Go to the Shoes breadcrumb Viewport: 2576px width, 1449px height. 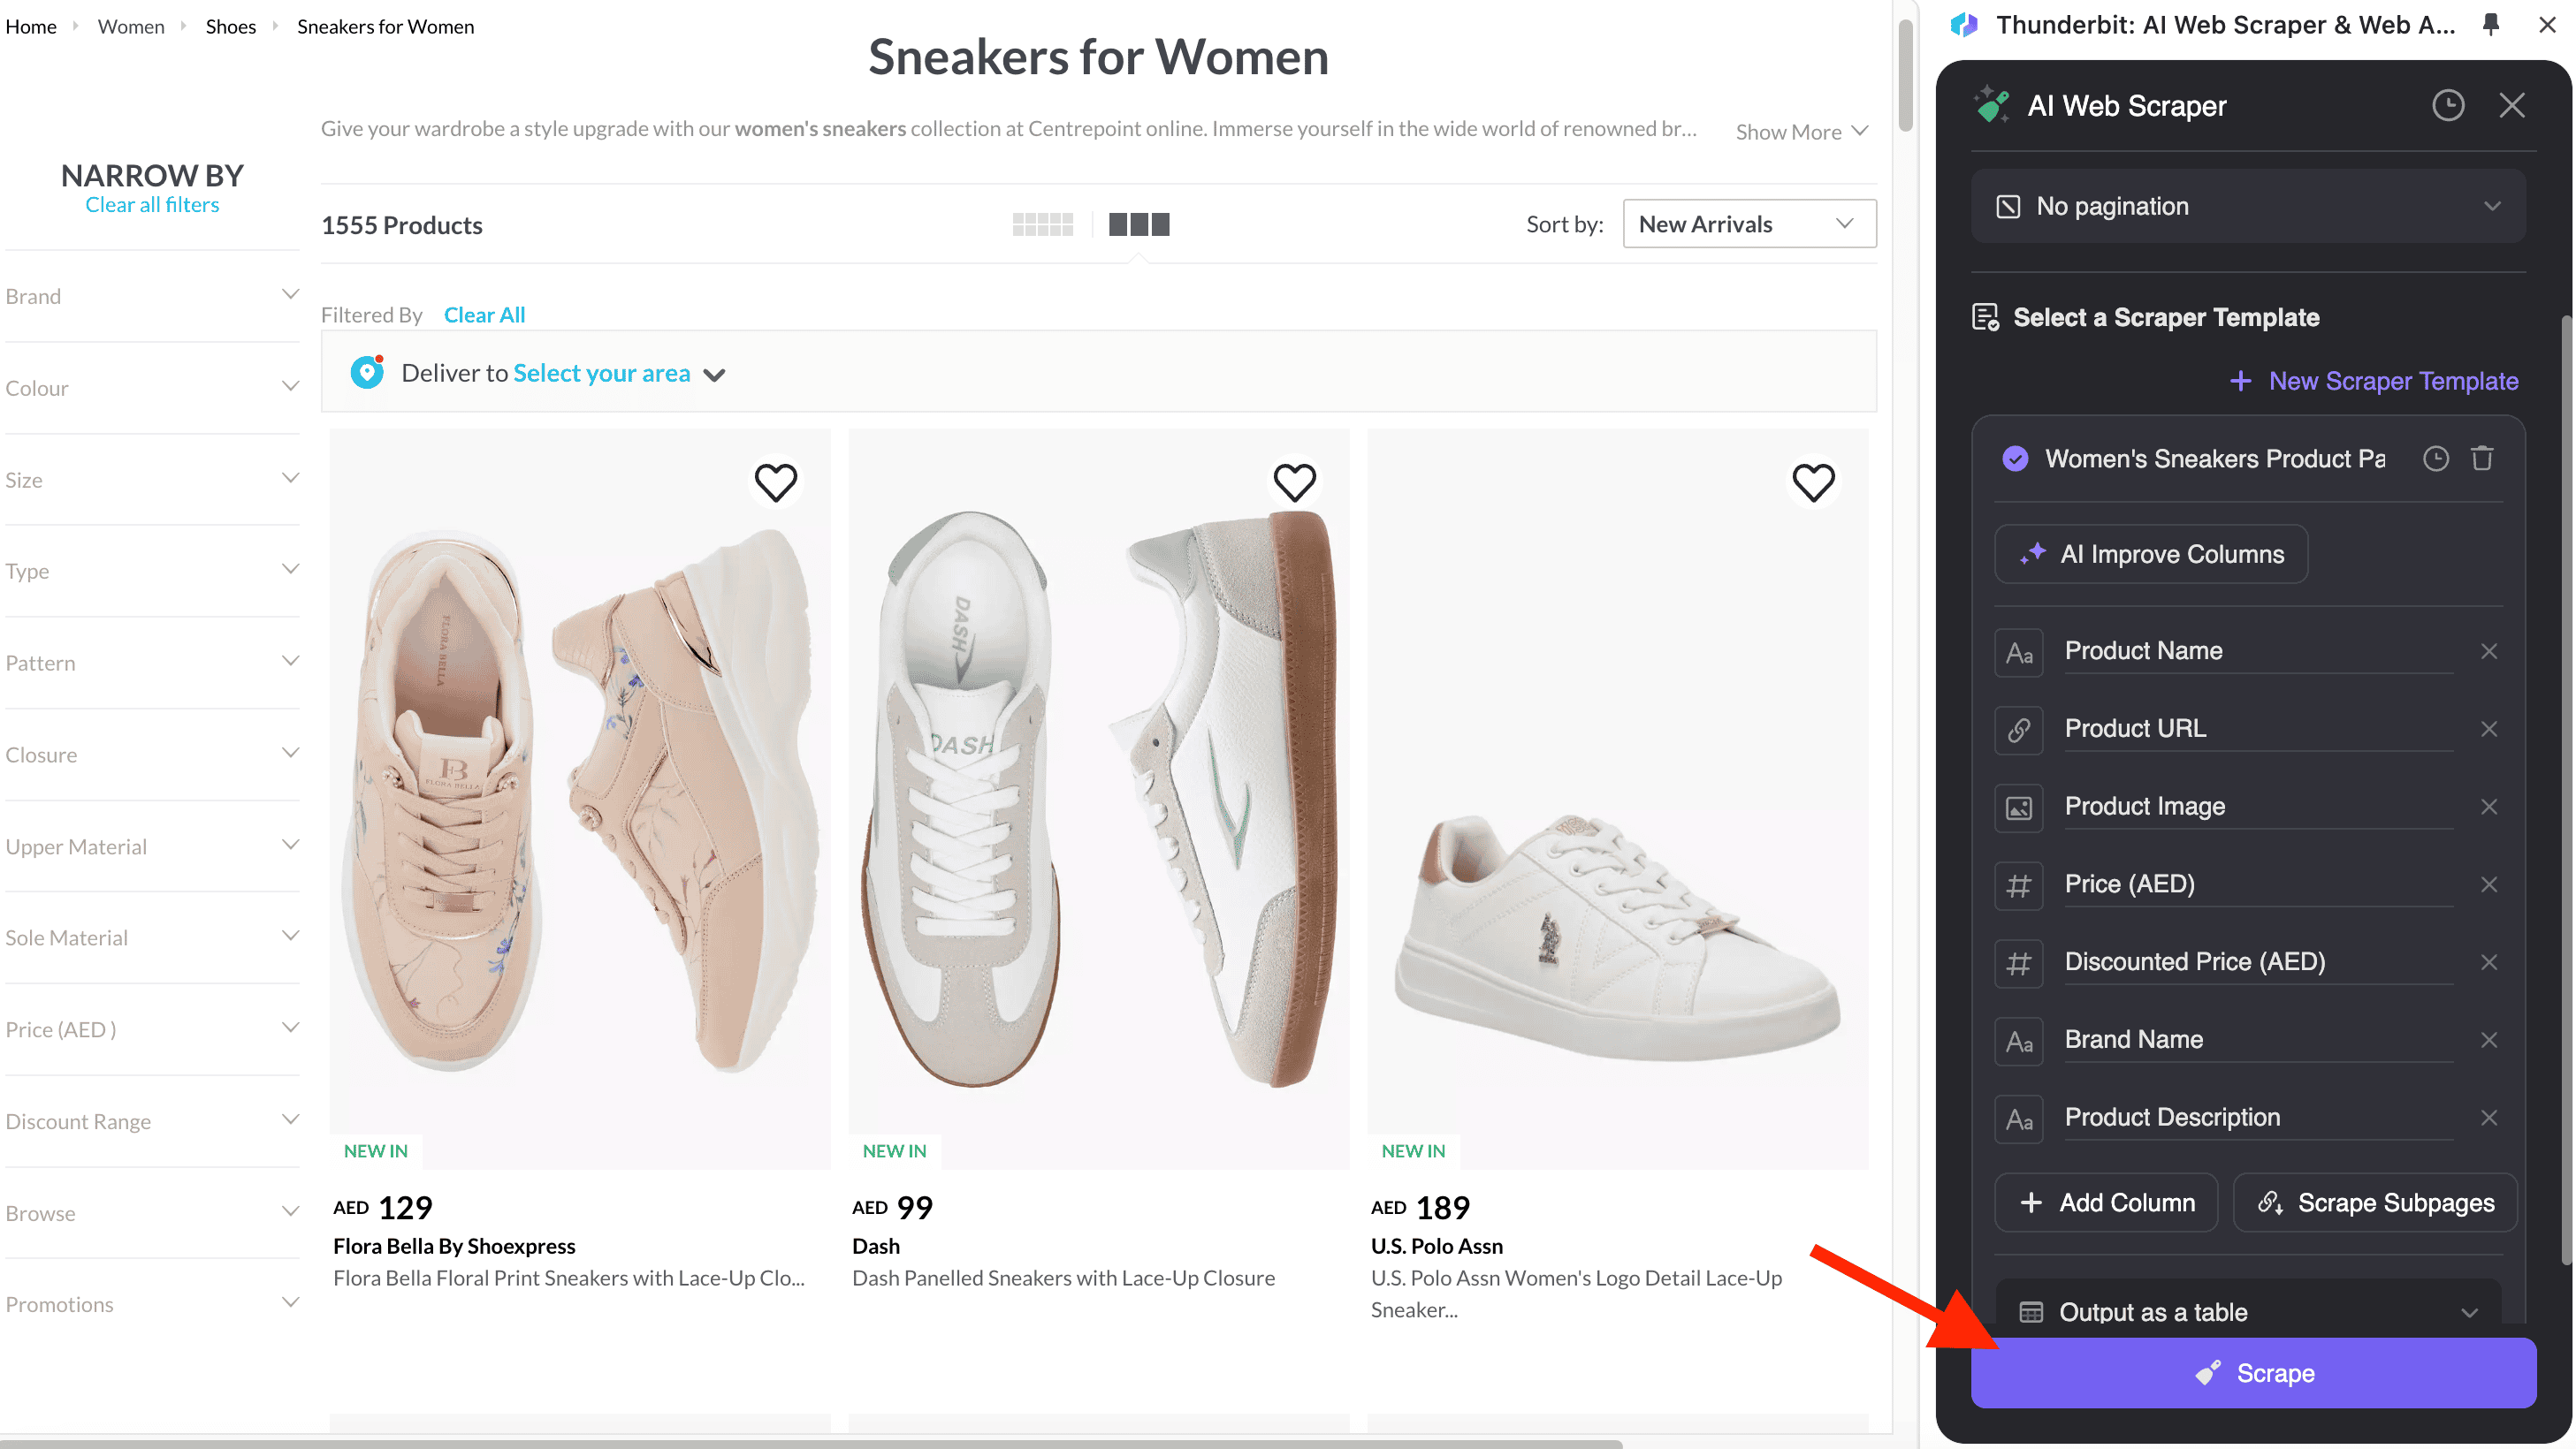pos(230,27)
